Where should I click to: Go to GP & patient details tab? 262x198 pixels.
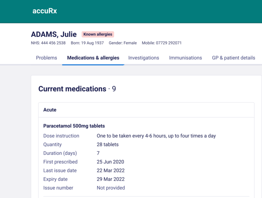(x=233, y=58)
